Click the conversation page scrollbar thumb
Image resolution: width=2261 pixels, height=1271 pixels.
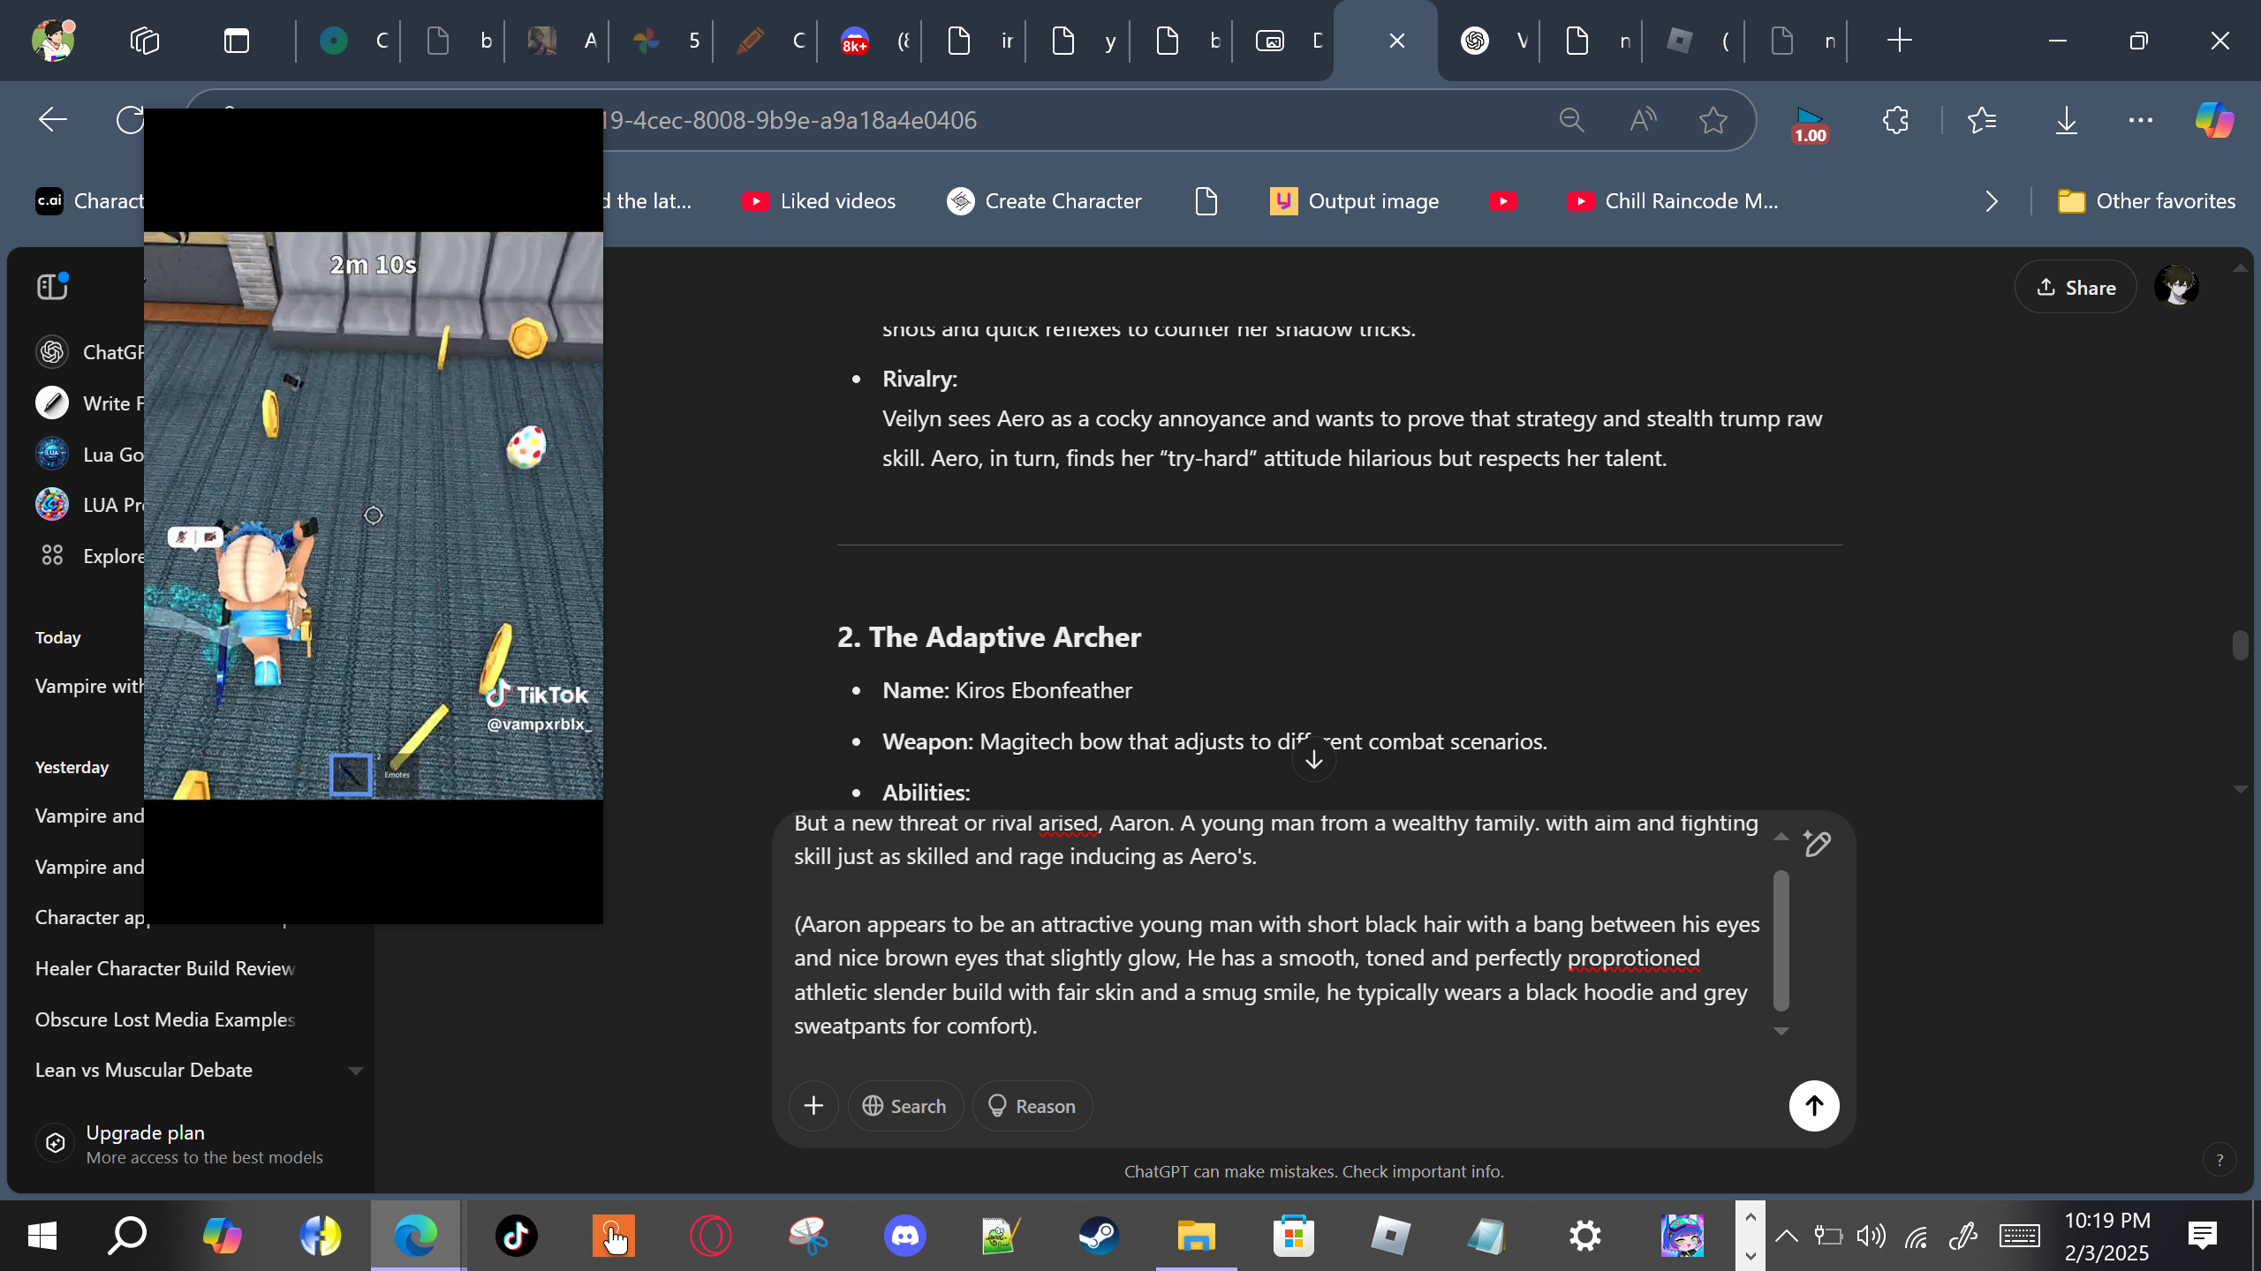click(x=2240, y=644)
